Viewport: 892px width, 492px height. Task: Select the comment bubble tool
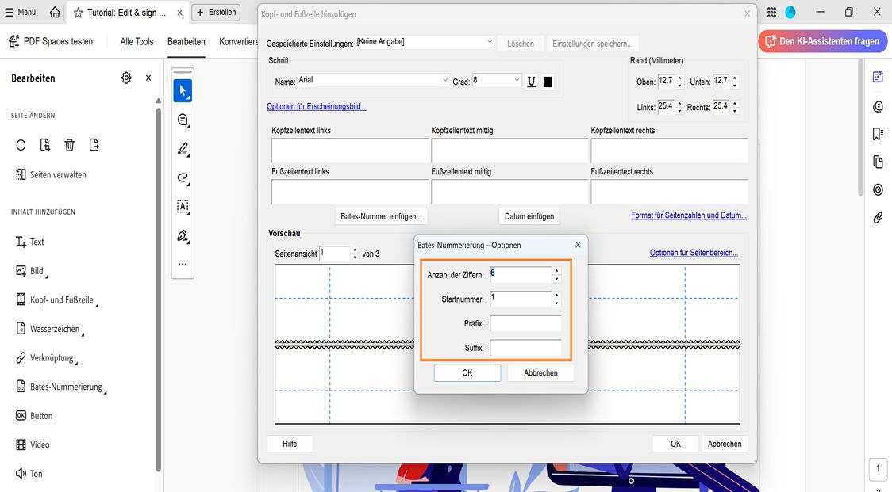click(x=183, y=120)
